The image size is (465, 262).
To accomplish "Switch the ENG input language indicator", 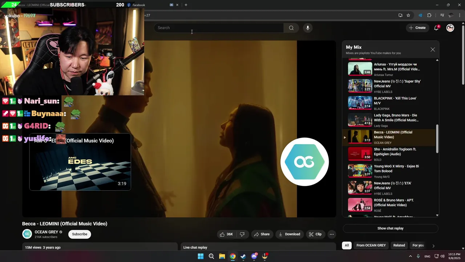I will click(428, 257).
